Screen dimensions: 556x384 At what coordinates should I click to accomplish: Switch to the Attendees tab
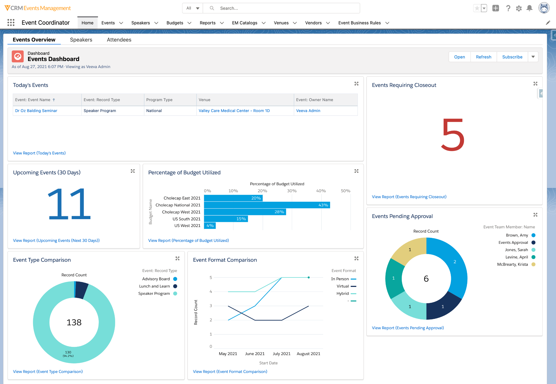(119, 40)
